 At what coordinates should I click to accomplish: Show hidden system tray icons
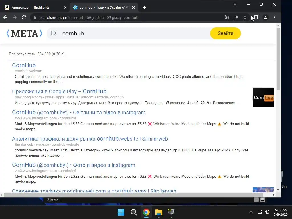[x=251, y=212]
